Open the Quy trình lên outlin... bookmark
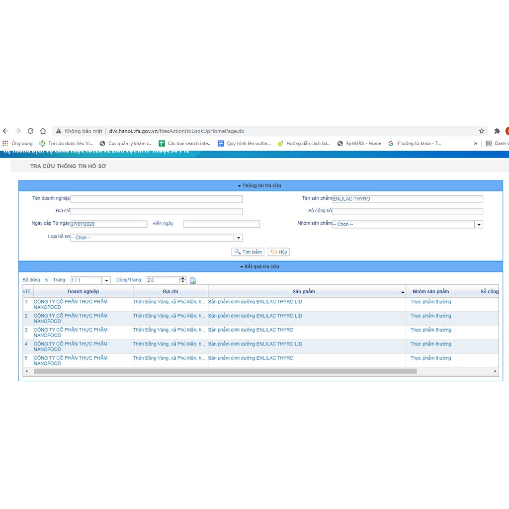 tap(244, 143)
